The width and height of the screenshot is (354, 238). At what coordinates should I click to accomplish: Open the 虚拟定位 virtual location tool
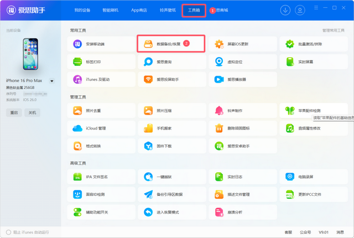pos(243,61)
